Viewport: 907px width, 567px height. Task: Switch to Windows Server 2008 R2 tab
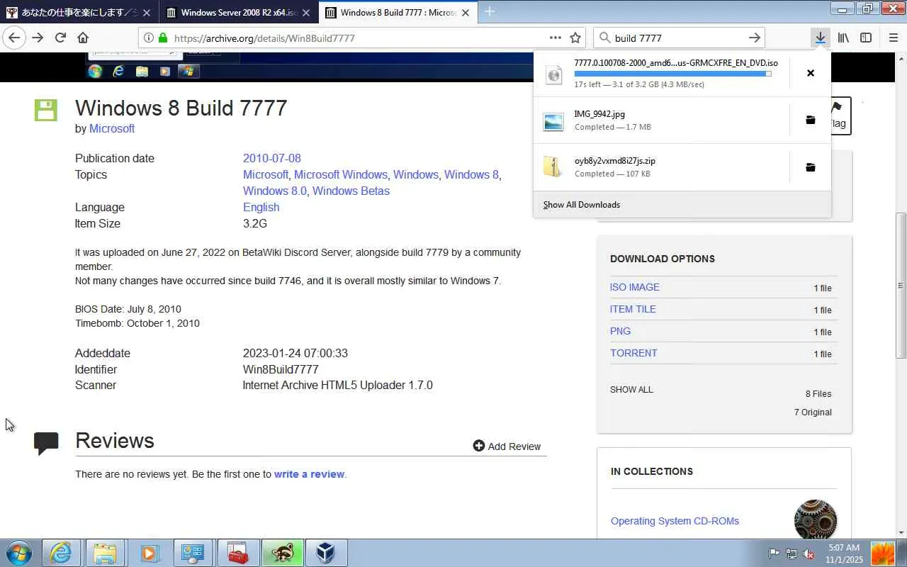pyautogui.click(x=239, y=12)
